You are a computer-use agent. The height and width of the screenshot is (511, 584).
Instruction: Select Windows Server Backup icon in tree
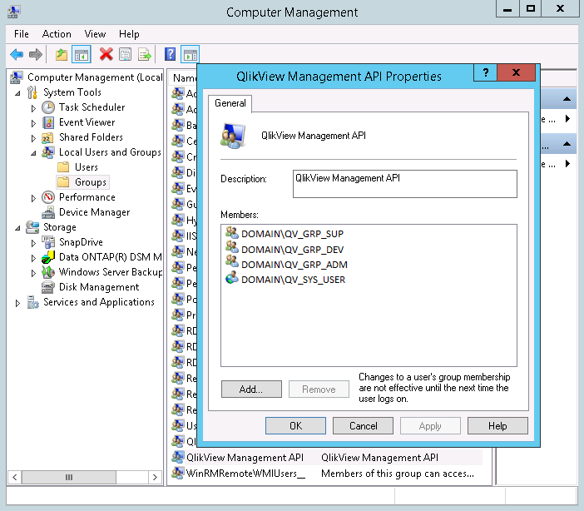48,272
